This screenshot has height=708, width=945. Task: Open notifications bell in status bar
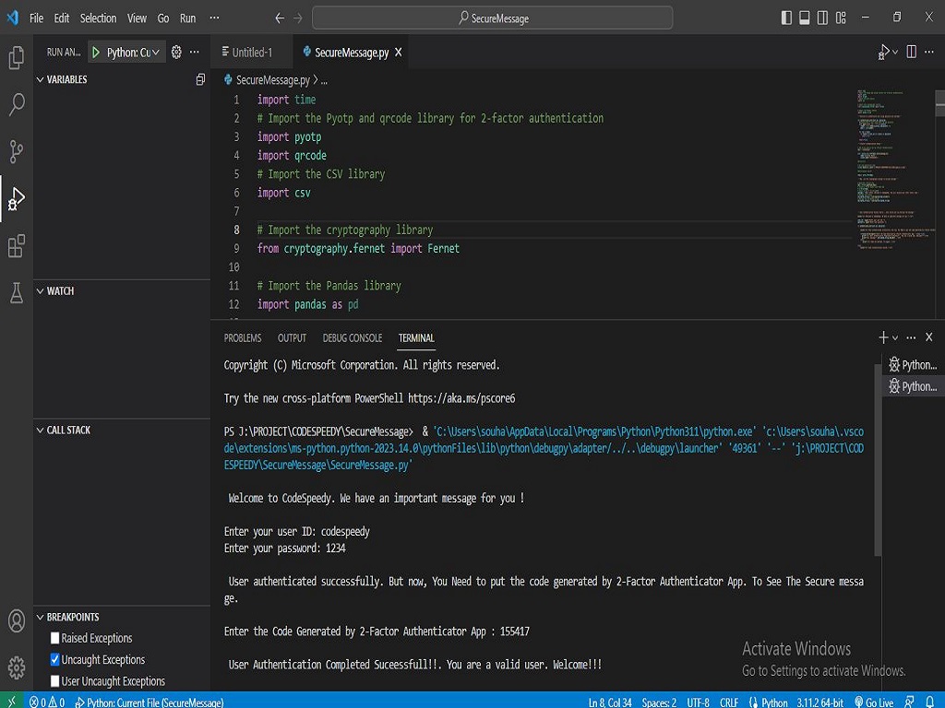click(x=929, y=702)
